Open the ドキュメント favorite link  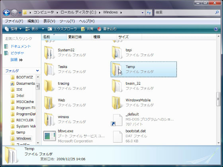tap(21, 46)
